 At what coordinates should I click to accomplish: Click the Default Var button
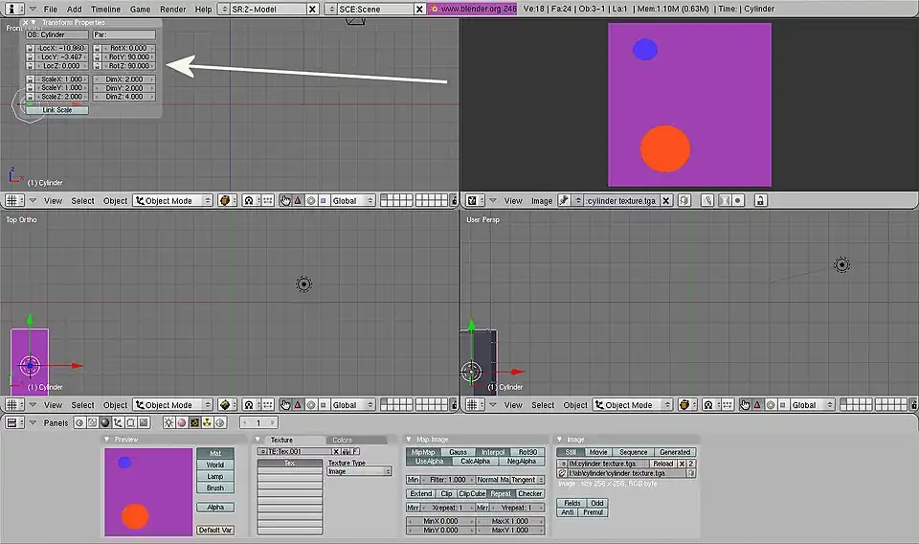coord(215,530)
